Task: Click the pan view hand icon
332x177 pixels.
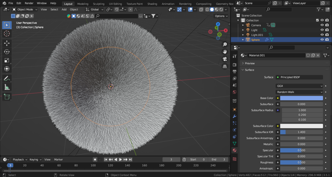Action: 225,52
